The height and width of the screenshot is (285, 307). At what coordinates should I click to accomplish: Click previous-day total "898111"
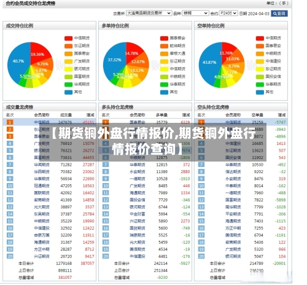pyautogui.click(x=65, y=271)
